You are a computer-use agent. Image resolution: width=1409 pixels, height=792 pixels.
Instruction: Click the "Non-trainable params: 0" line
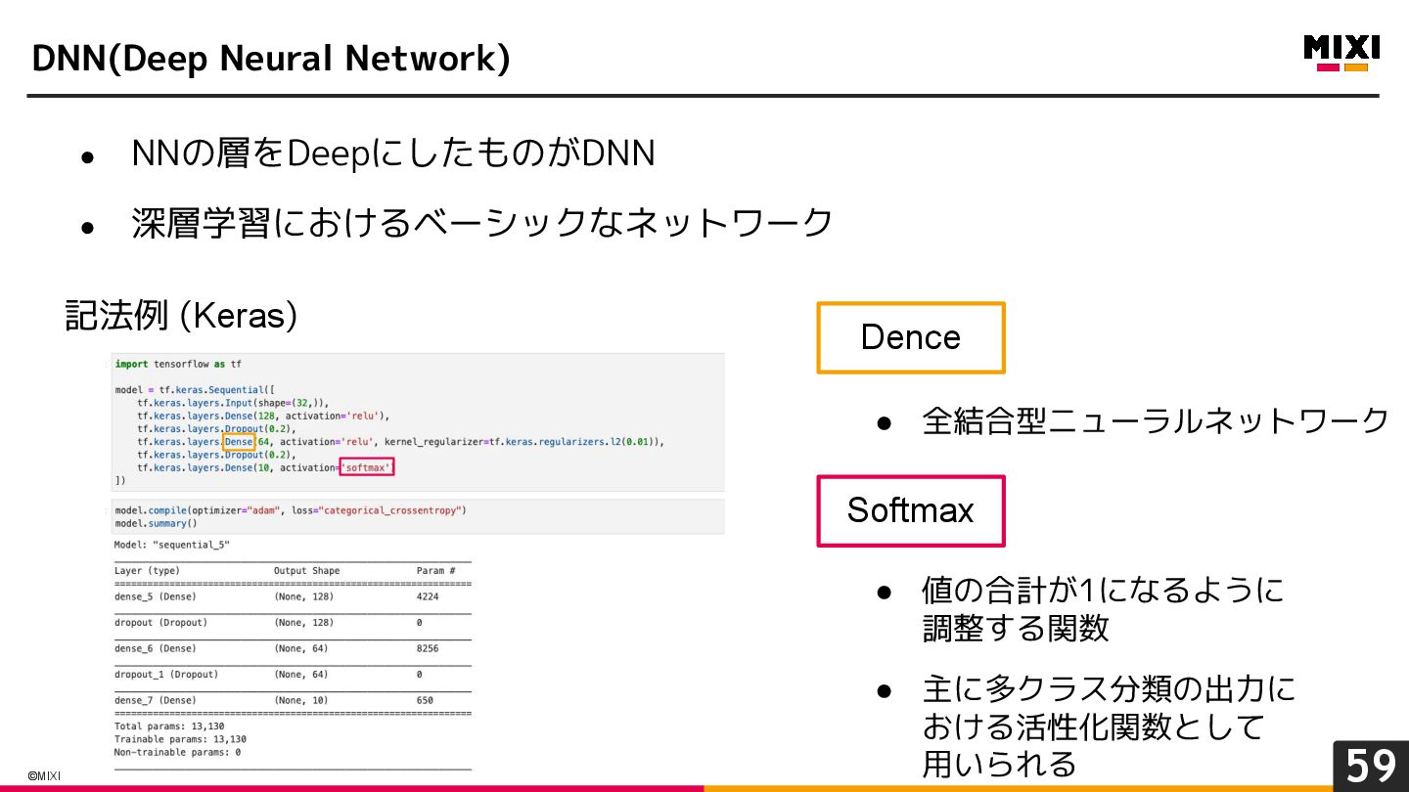click(178, 752)
